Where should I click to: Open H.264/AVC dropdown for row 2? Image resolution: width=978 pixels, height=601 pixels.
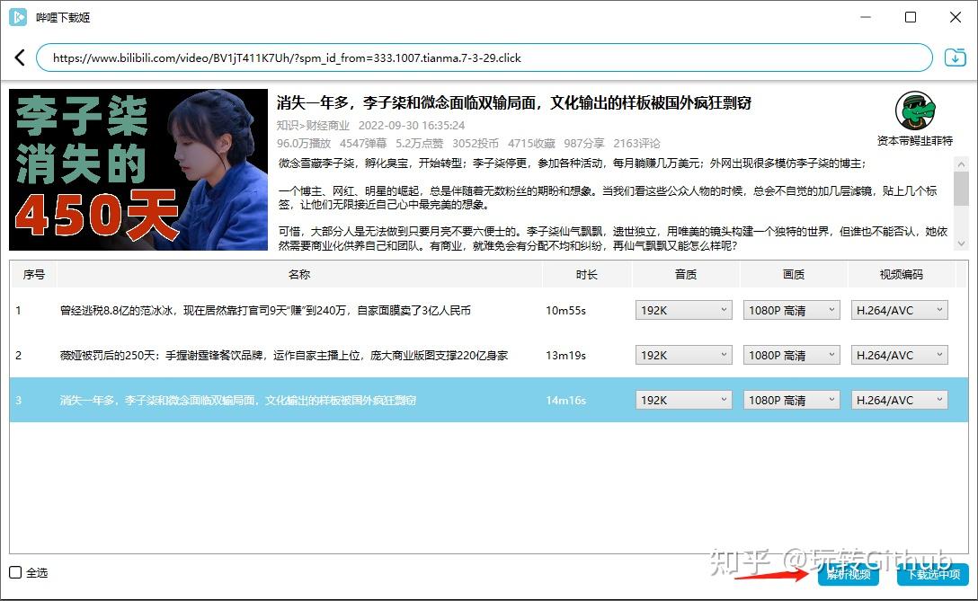(x=900, y=355)
